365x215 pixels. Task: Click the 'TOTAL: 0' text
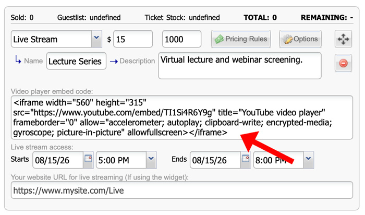(x=260, y=17)
